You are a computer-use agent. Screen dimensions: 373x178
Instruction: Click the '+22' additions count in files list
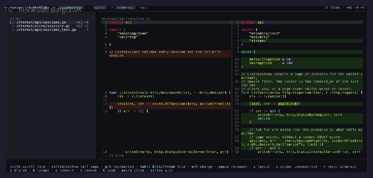click(x=79, y=26)
